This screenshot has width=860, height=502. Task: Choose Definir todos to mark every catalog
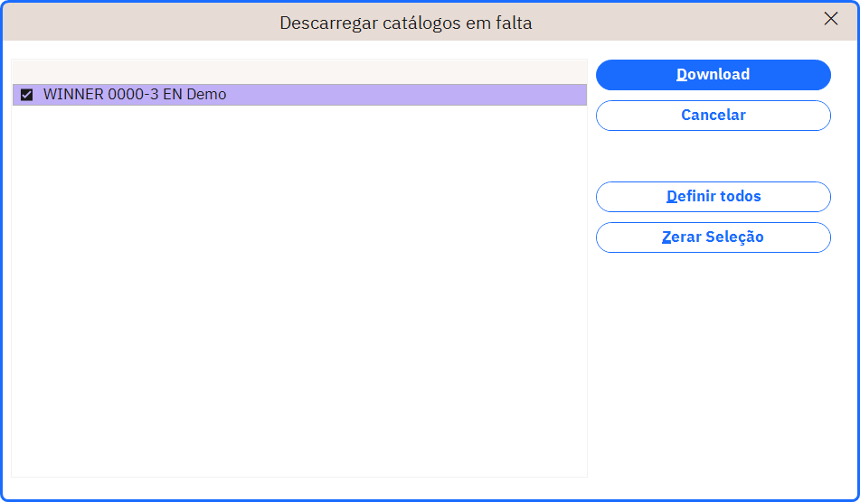pos(713,197)
